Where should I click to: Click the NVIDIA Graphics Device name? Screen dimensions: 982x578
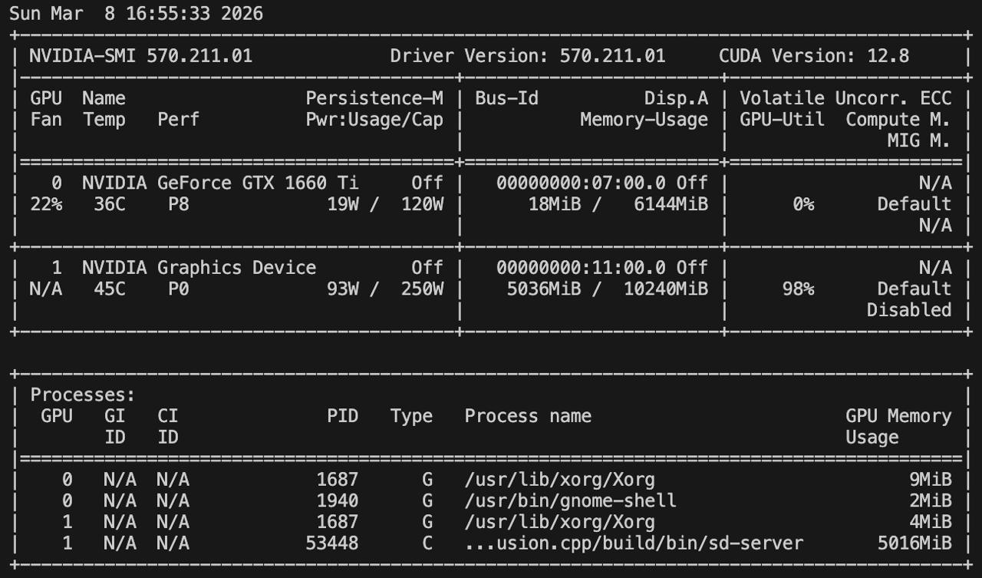[x=199, y=267]
